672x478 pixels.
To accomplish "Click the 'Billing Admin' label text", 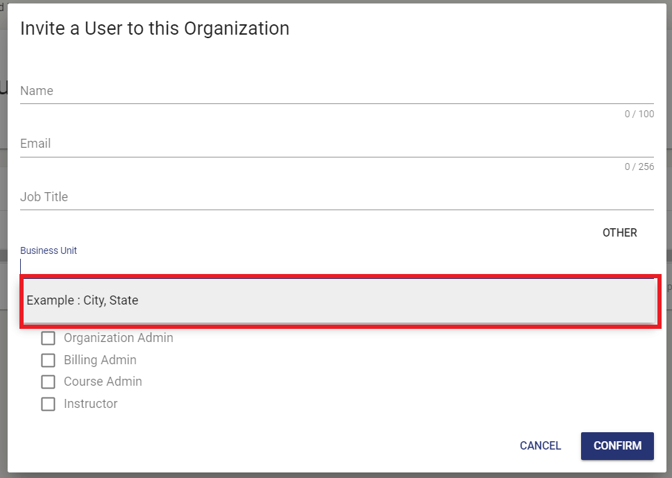I will pyautogui.click(x=100, y=360).
